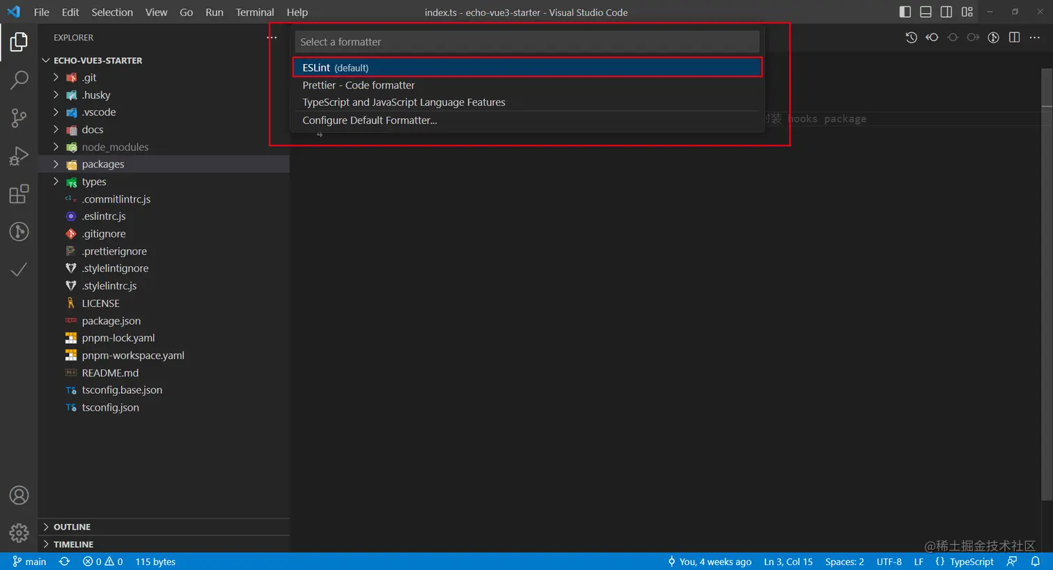The width and height of the screenshot is (1053, 570).
Task: Open the Help menu
Action: point(297,12)
